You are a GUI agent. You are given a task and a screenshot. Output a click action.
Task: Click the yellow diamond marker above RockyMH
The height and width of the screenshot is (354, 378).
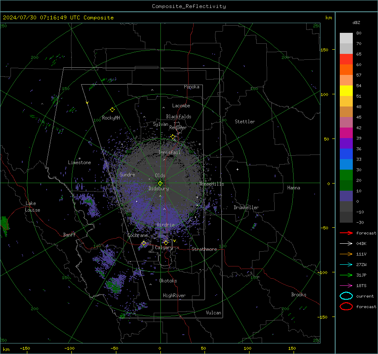[112, 110]
